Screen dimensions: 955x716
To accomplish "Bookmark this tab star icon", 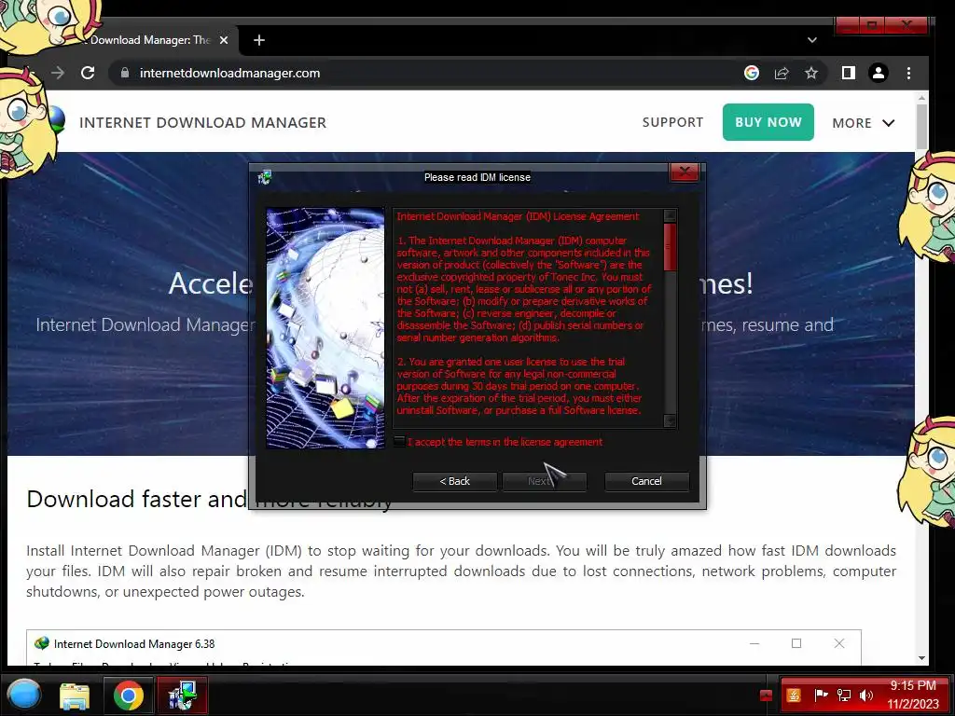I will [810, 73].
